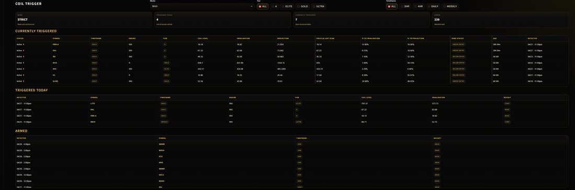This screenshot has width=575, height=190.
Task: Click the Currently Triggered count 7 card
Action: point(362,20)
